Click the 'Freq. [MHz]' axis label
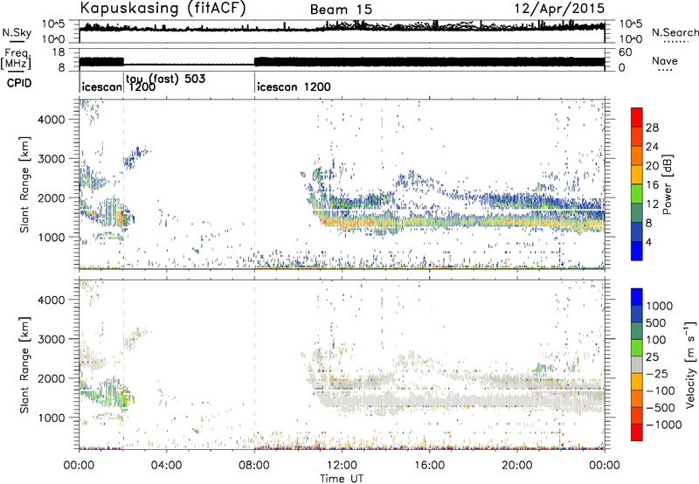 point(16,59)
